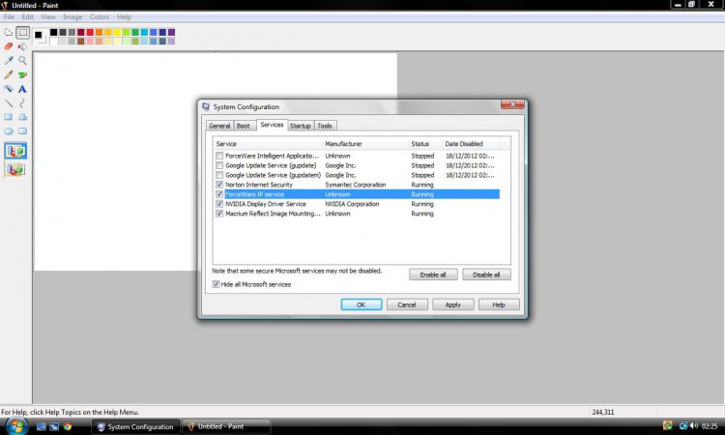The image size is (725, 435).
Task: Choose the Eraser tool
Action: [9, 46]
